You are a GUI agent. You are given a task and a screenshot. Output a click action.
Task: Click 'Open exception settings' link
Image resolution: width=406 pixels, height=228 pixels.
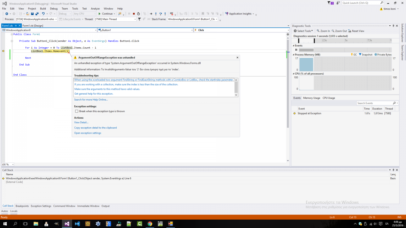click(x=88, y=133)
